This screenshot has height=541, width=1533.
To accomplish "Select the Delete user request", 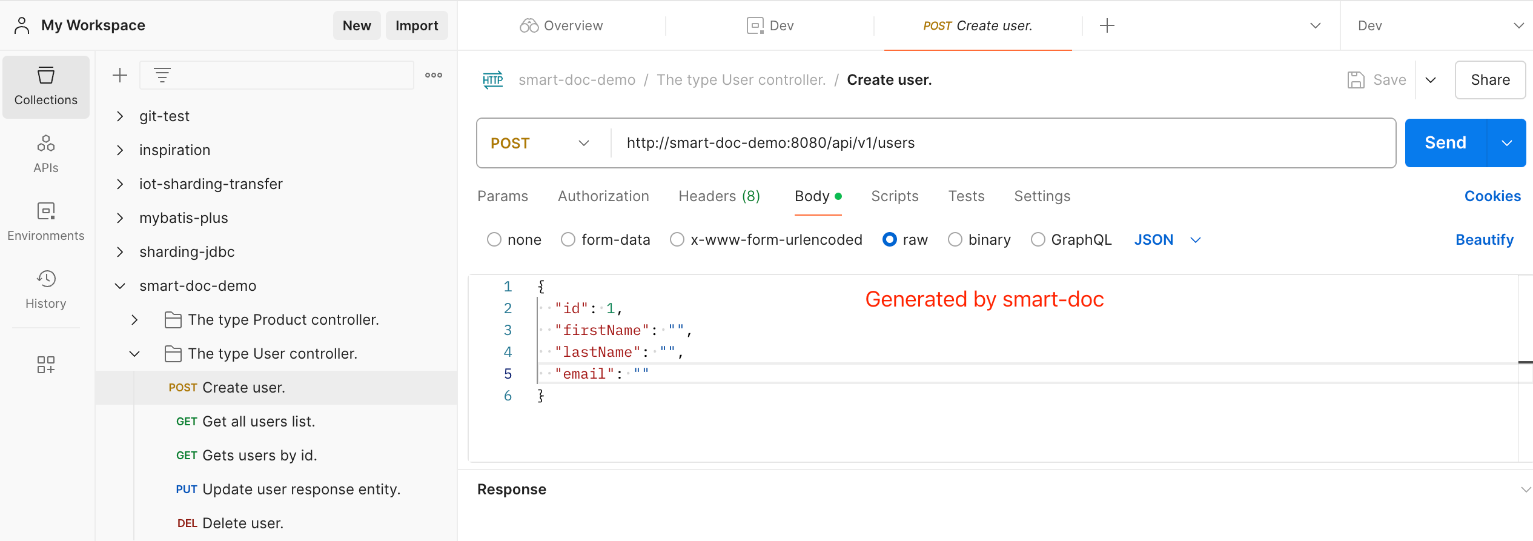I will (242, 523).
